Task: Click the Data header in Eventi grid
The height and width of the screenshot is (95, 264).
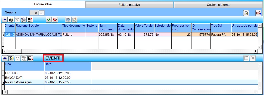Action: point(68,66)
